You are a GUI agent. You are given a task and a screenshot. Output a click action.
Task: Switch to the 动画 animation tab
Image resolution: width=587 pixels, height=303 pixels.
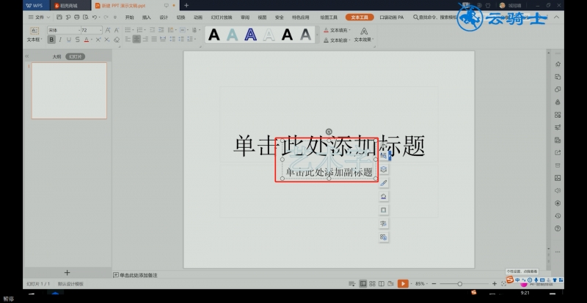198,17
